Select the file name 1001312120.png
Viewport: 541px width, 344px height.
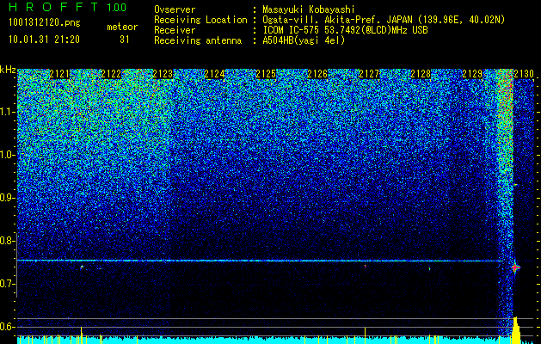coord(45,22)
